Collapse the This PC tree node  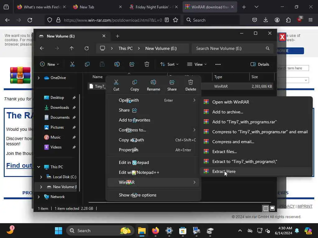(39, 167)
